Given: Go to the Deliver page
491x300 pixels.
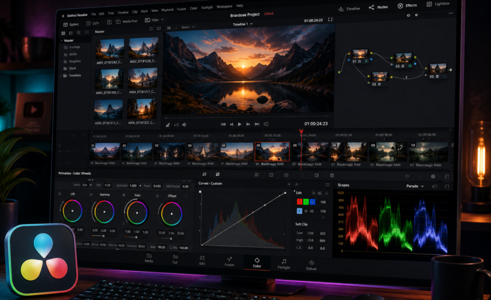Looking at the screenshot, I should 311,265.
